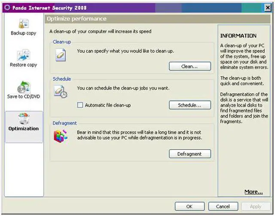
Task: Start the Defragment button
Action: 189,154
